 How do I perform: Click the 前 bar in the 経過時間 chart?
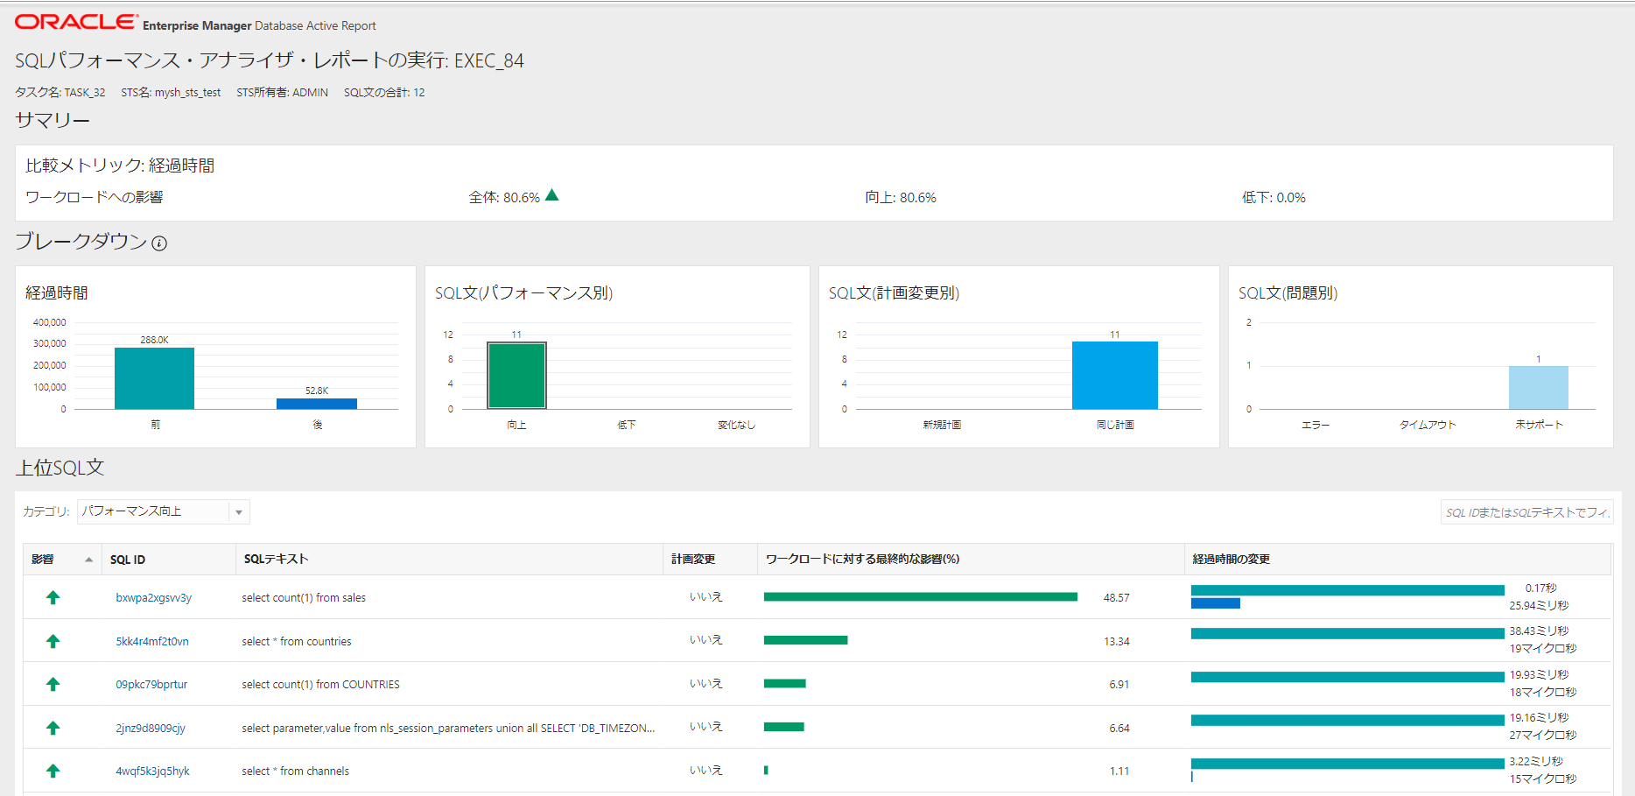154,377
